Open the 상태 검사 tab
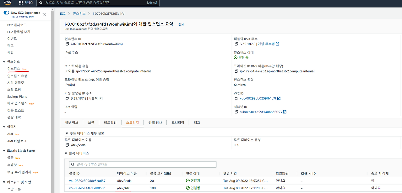This screenshot has height=193, width=402. coord(155,123)
